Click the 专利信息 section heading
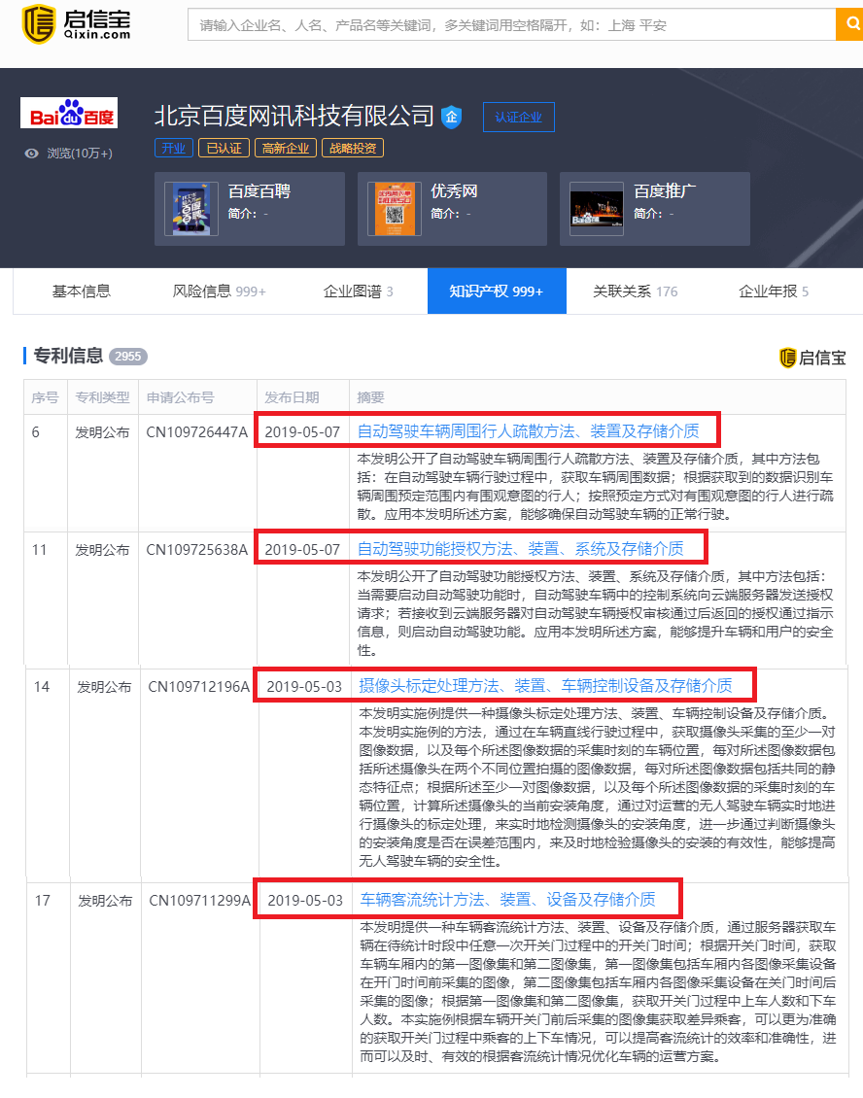 (x=69, y=356)
